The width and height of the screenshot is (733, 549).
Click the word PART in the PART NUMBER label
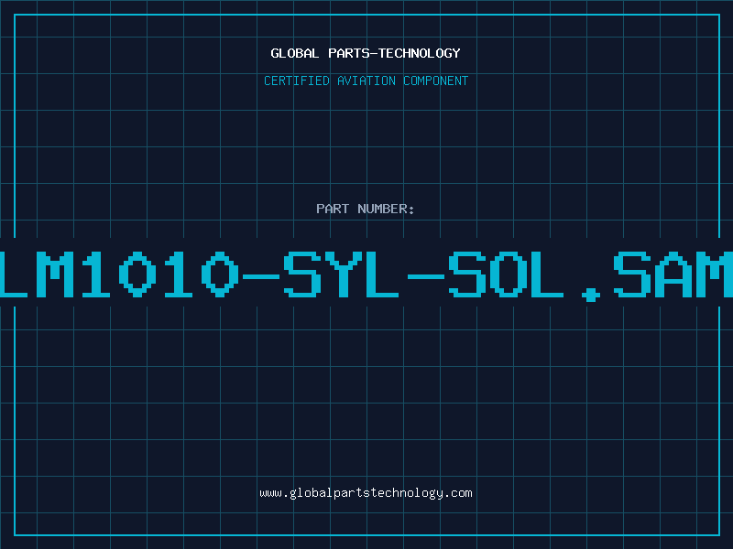pyautogui.click(x=332, y=209)
